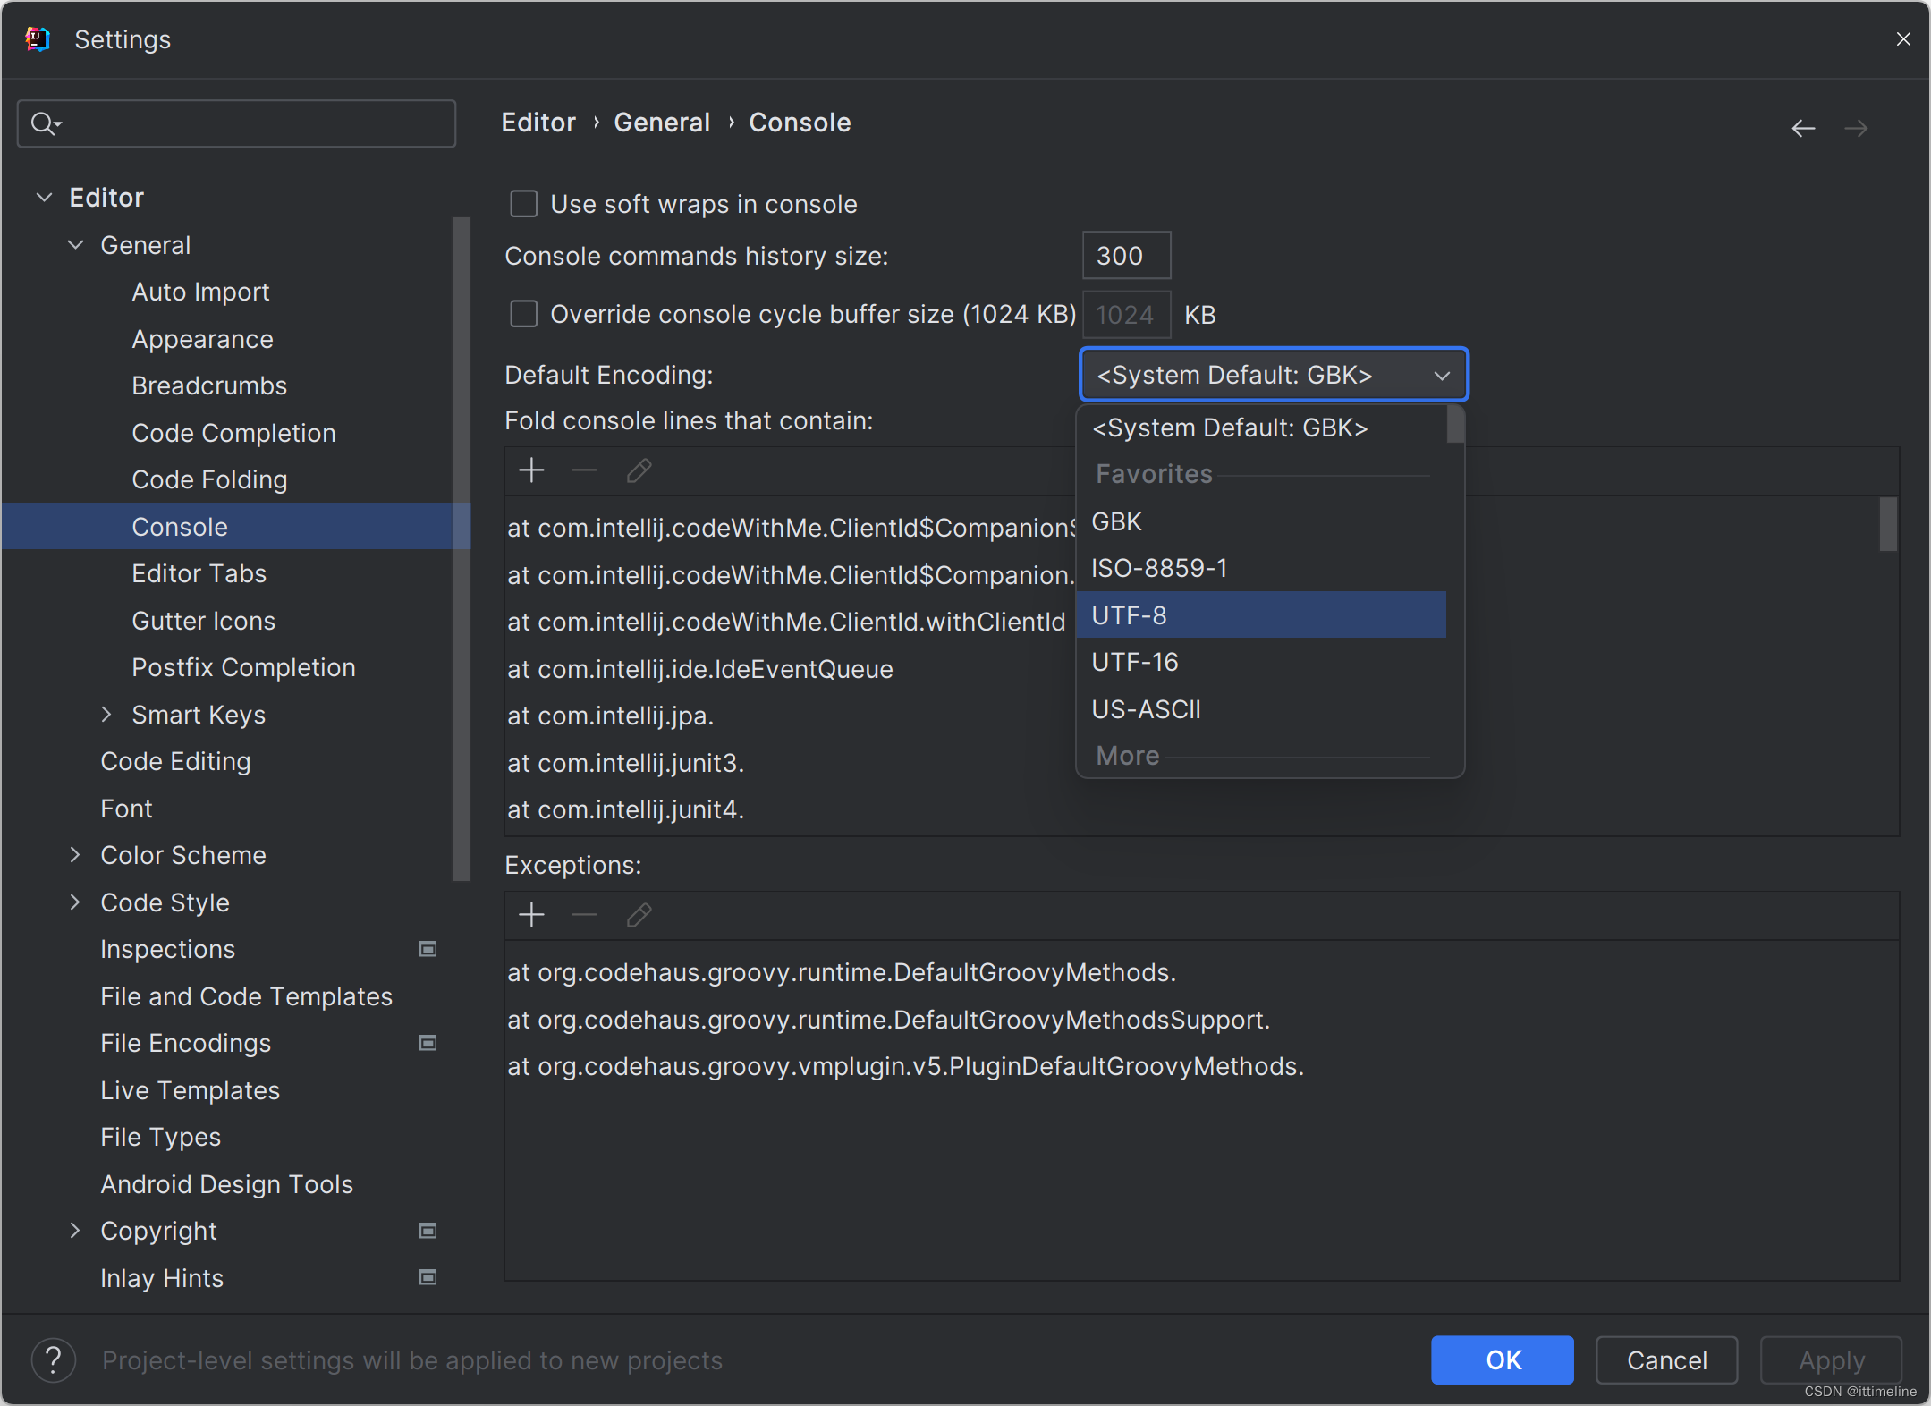
Task: Select Console settings menu item
Action: pyautogui.click(x=178, y=526)
